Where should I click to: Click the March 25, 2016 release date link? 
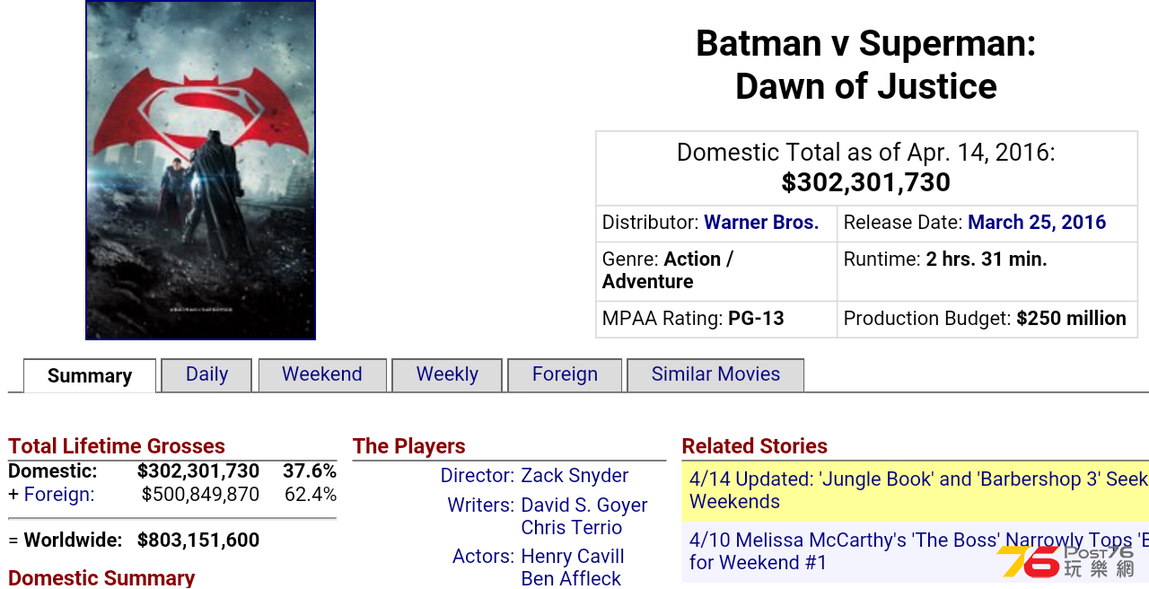click(x=1037, y=223)
